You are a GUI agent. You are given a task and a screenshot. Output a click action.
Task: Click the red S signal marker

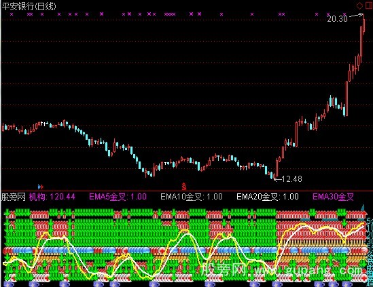[x=184, y=187]
